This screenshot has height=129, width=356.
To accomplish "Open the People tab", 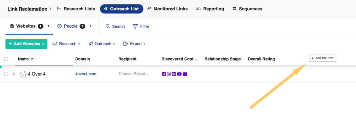I will (71, 26).
